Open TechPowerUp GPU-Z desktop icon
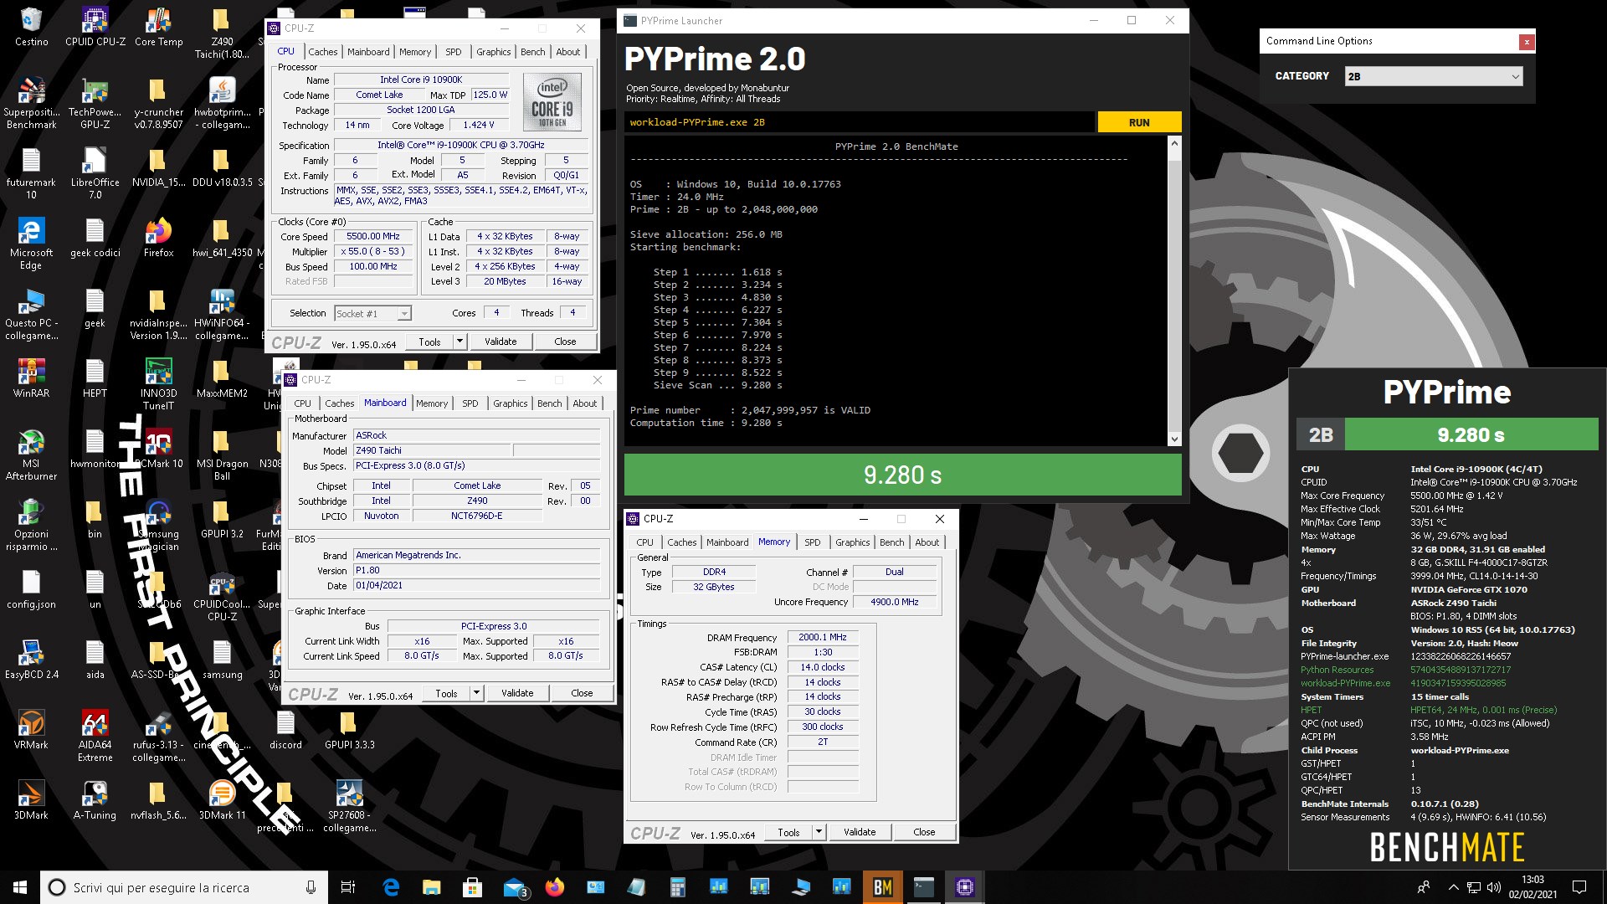 [95, 104]
